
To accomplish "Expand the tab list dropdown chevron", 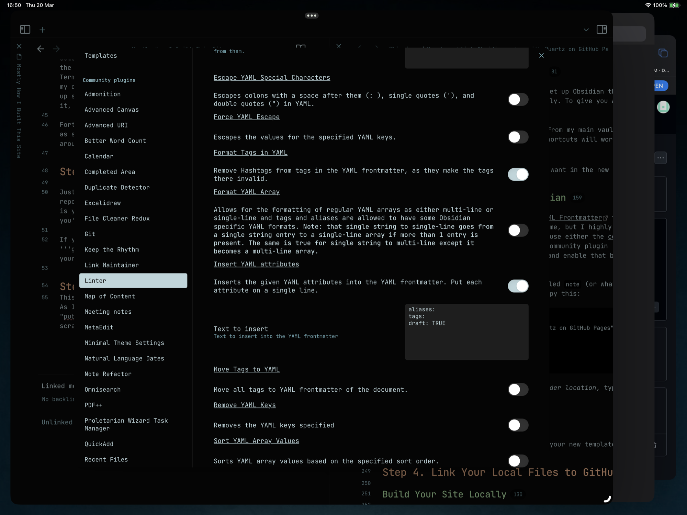I will (x=586, y=30).
